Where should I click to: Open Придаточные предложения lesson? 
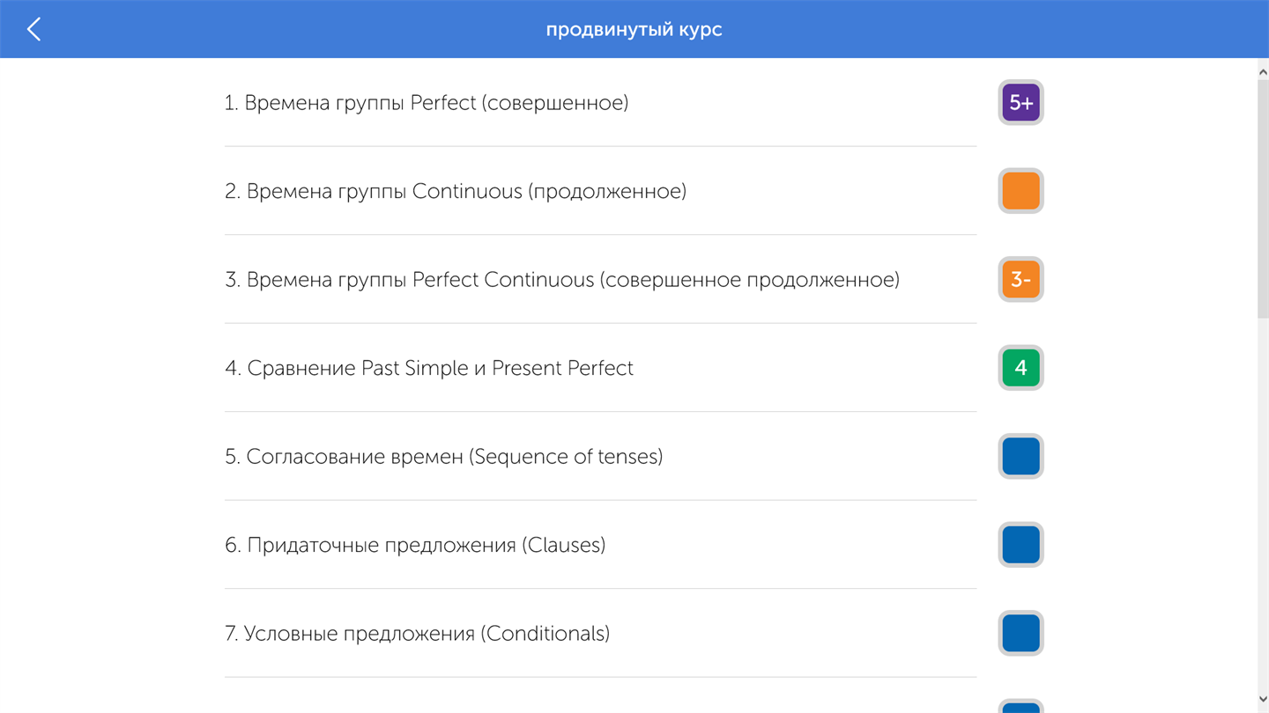pyautogui.click(x=415, y=545)
